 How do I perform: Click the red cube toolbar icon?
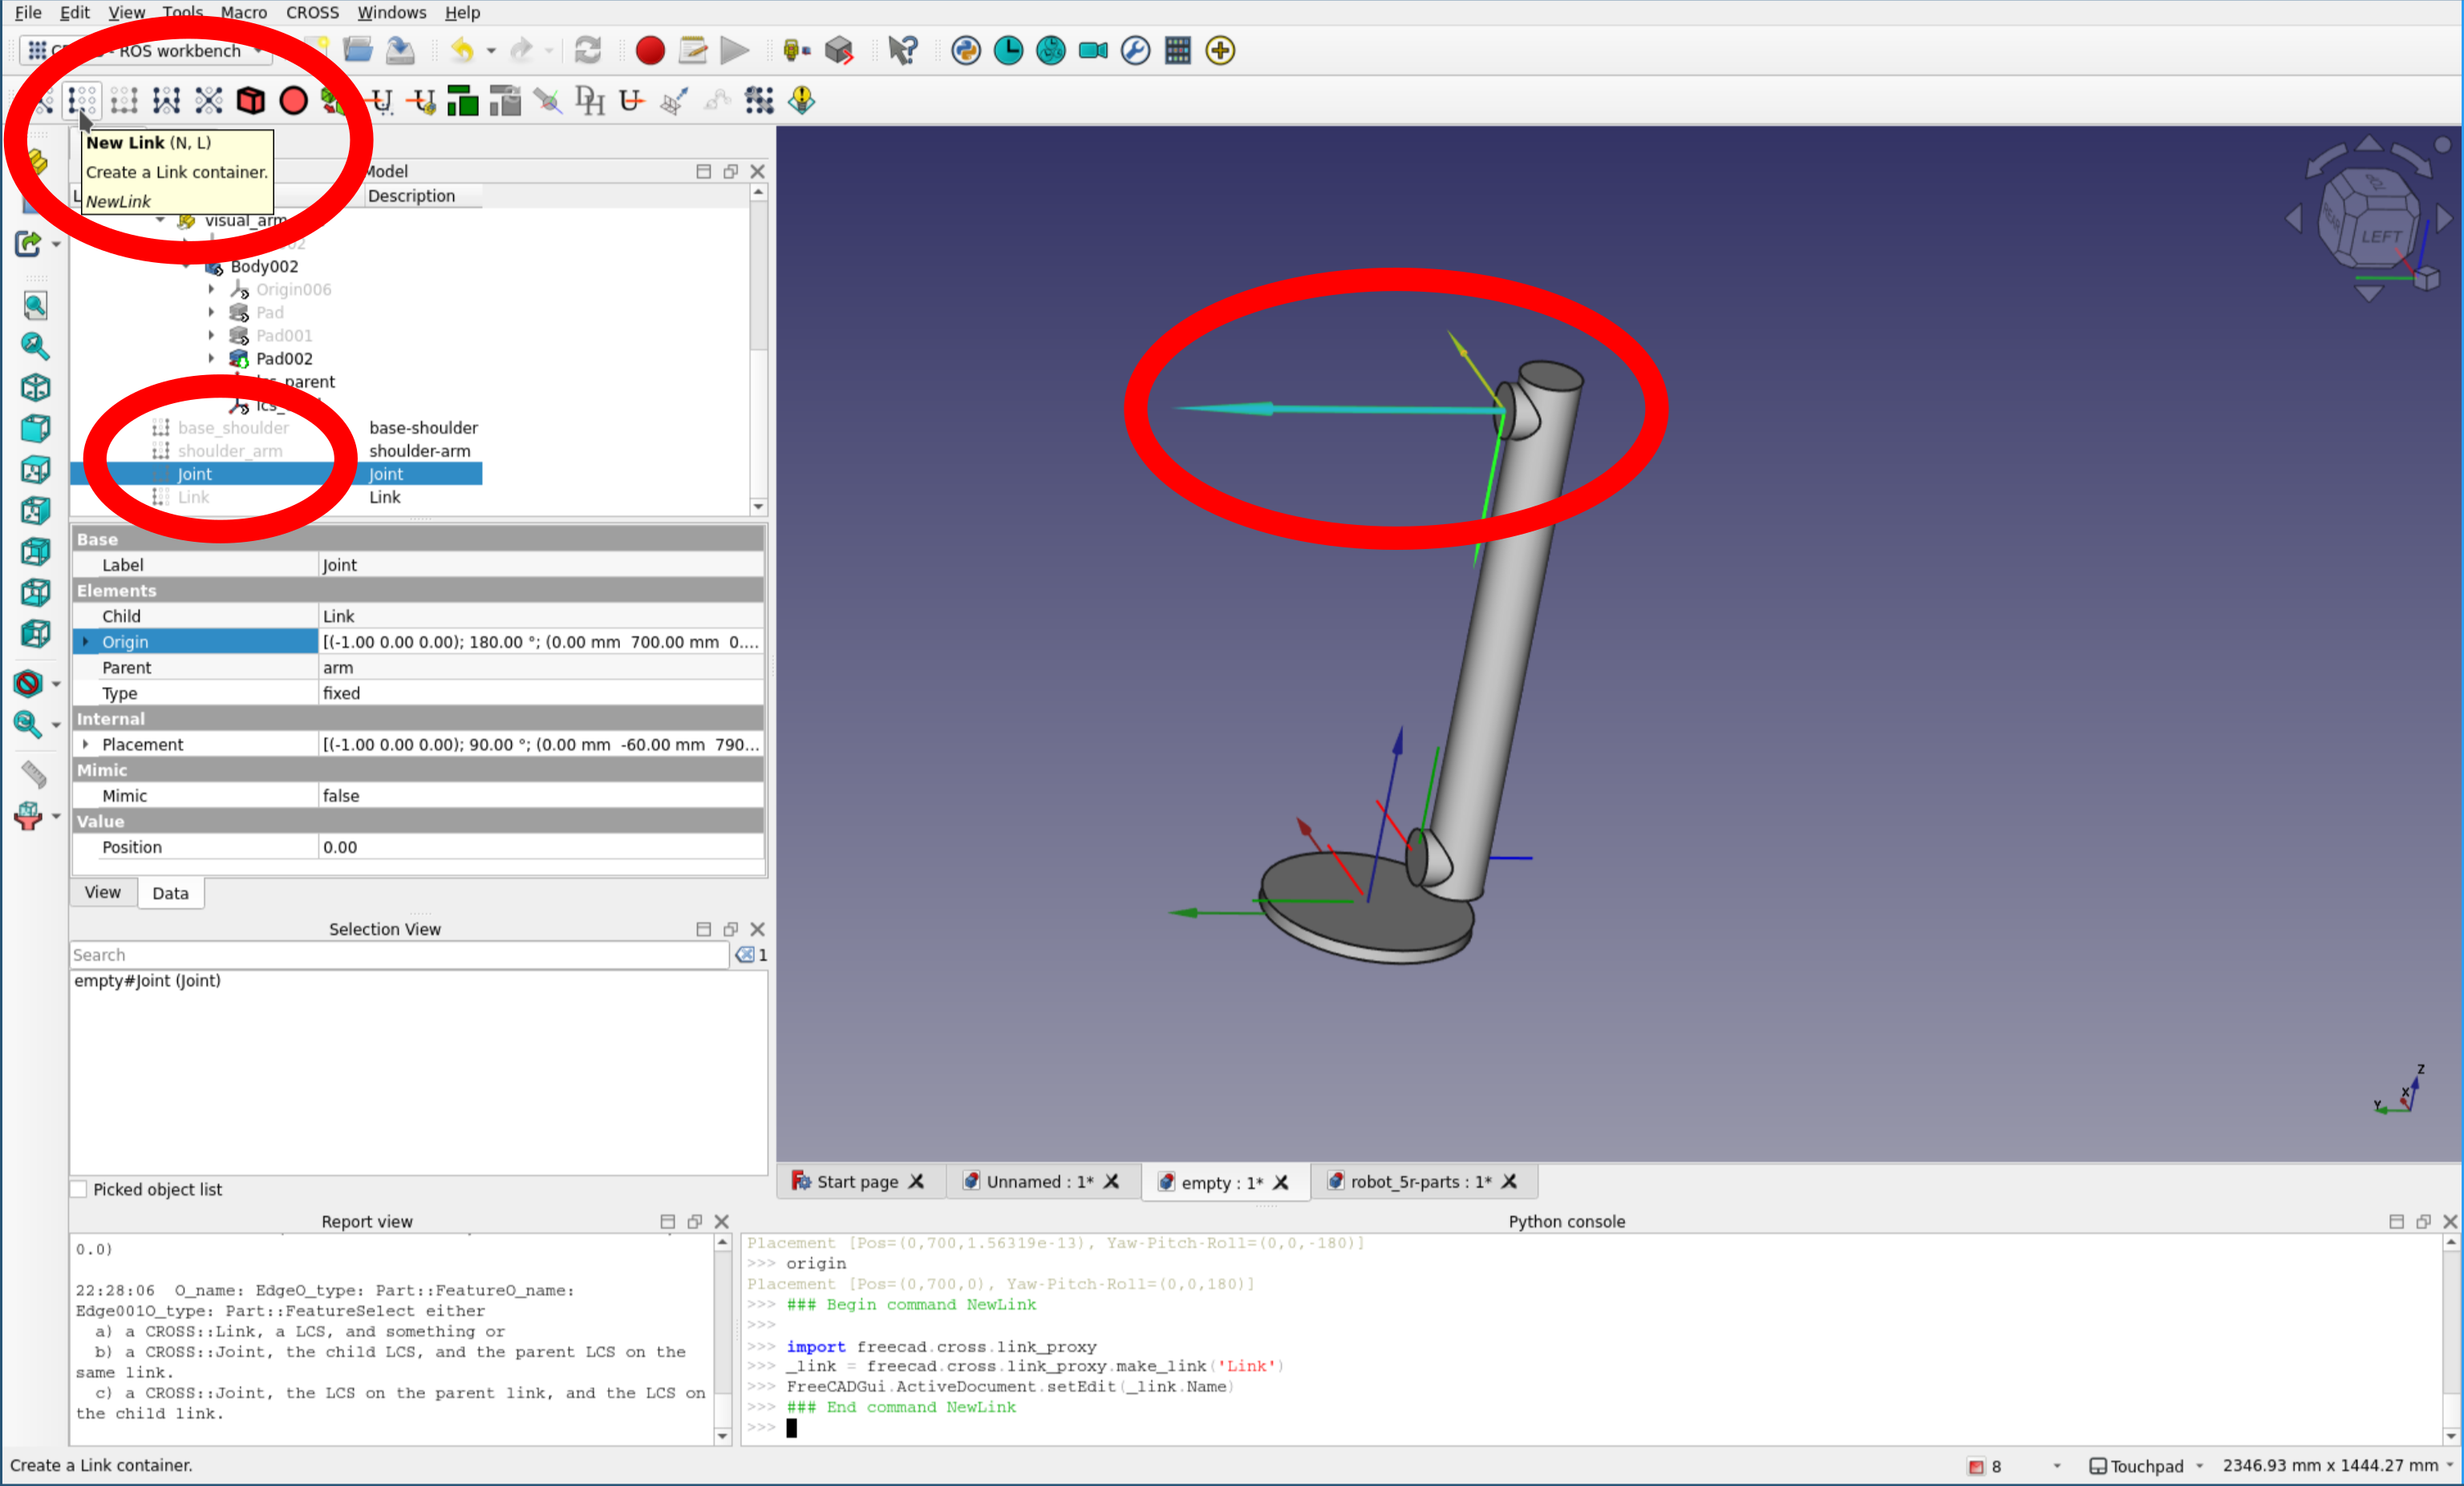click(x=251, y=100)
